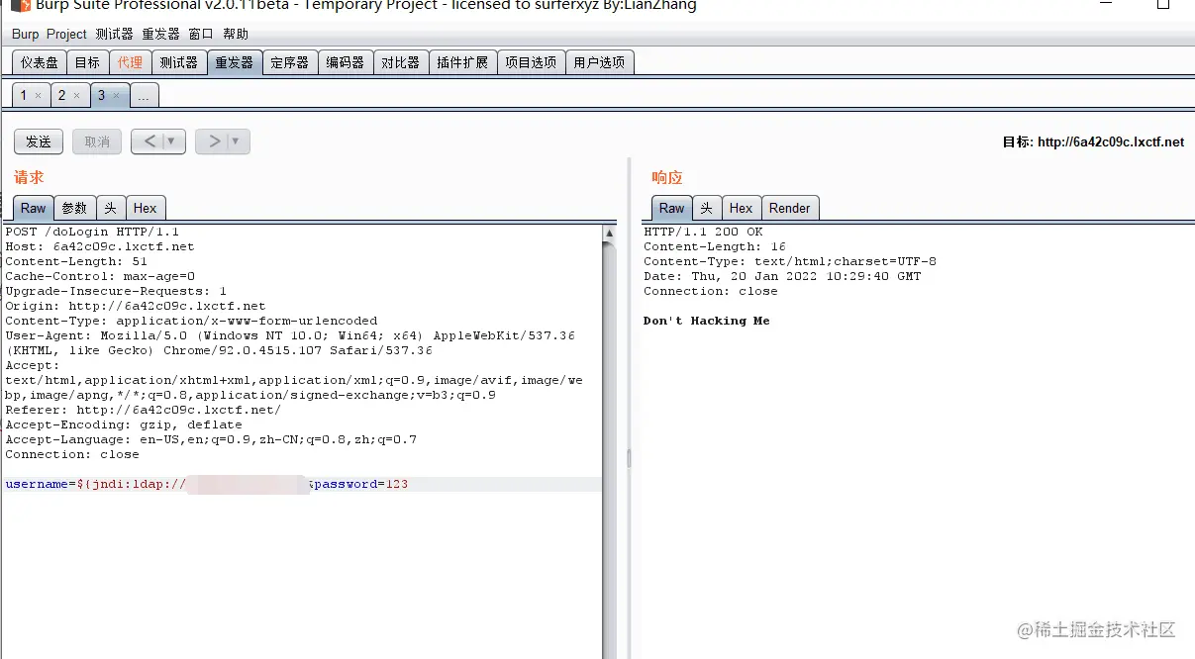This screenshot has width=1195, height=659.
Task: Click the 响应 panel heading
Action: pos(667,177)
